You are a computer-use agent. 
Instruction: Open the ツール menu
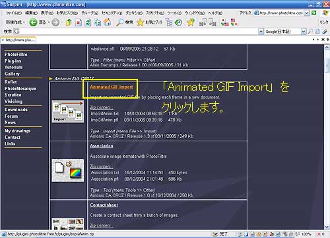coord(174,13)
